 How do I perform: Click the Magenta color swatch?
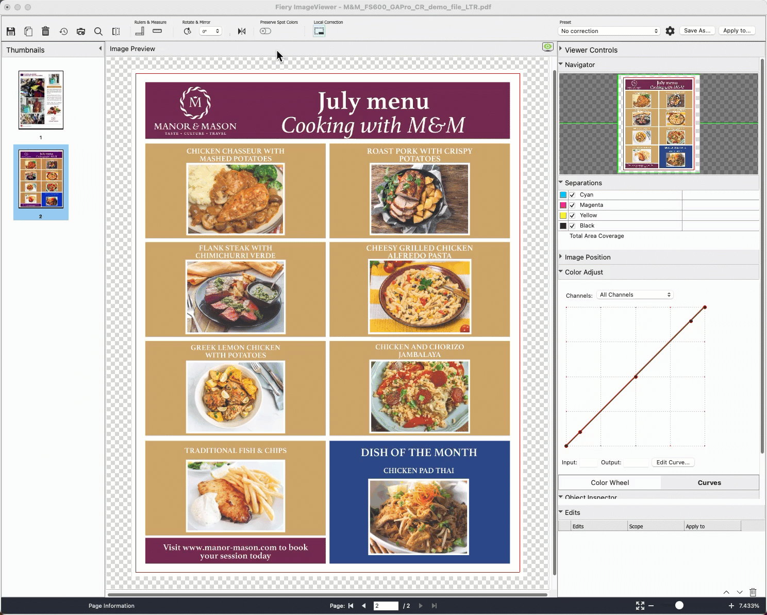563,205
